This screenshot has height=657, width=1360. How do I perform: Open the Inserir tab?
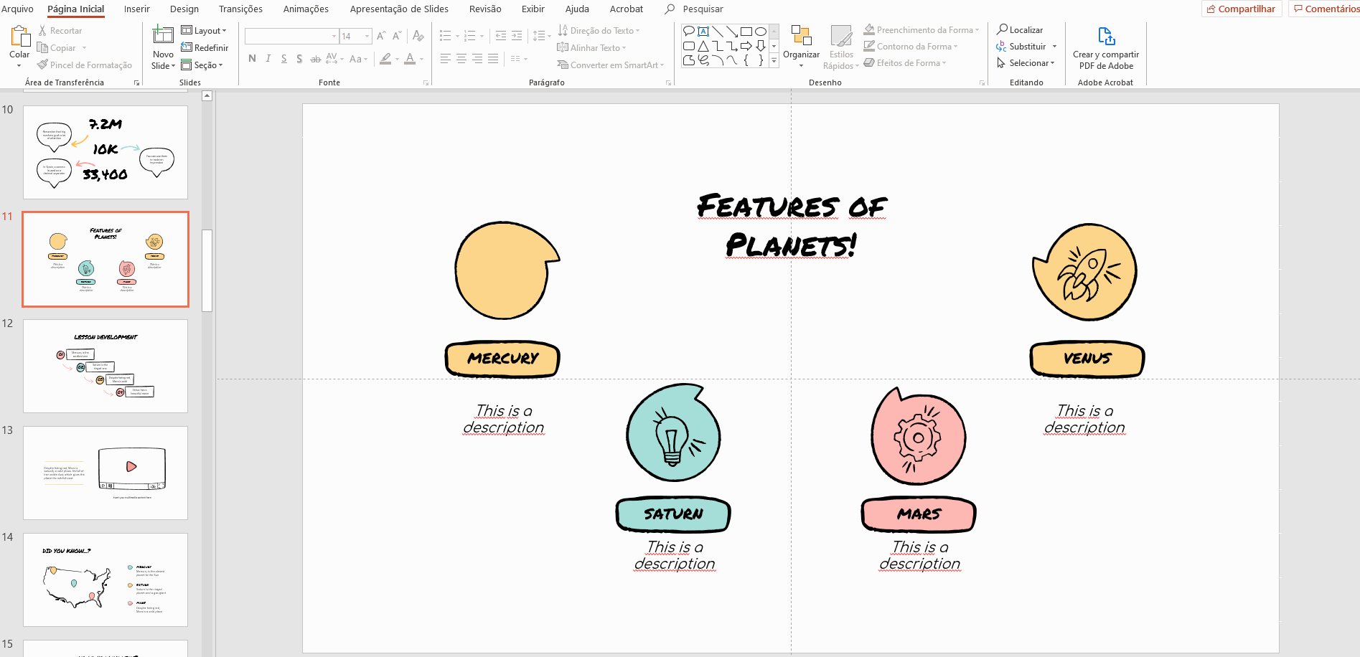137,9
